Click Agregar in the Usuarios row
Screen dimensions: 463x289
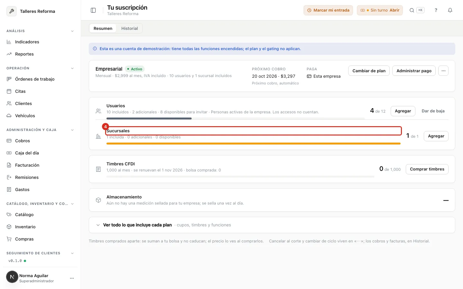coord(403,111)
